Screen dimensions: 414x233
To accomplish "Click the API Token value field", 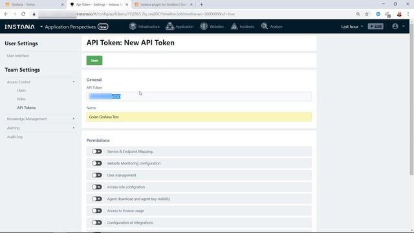I will [199, 96].
